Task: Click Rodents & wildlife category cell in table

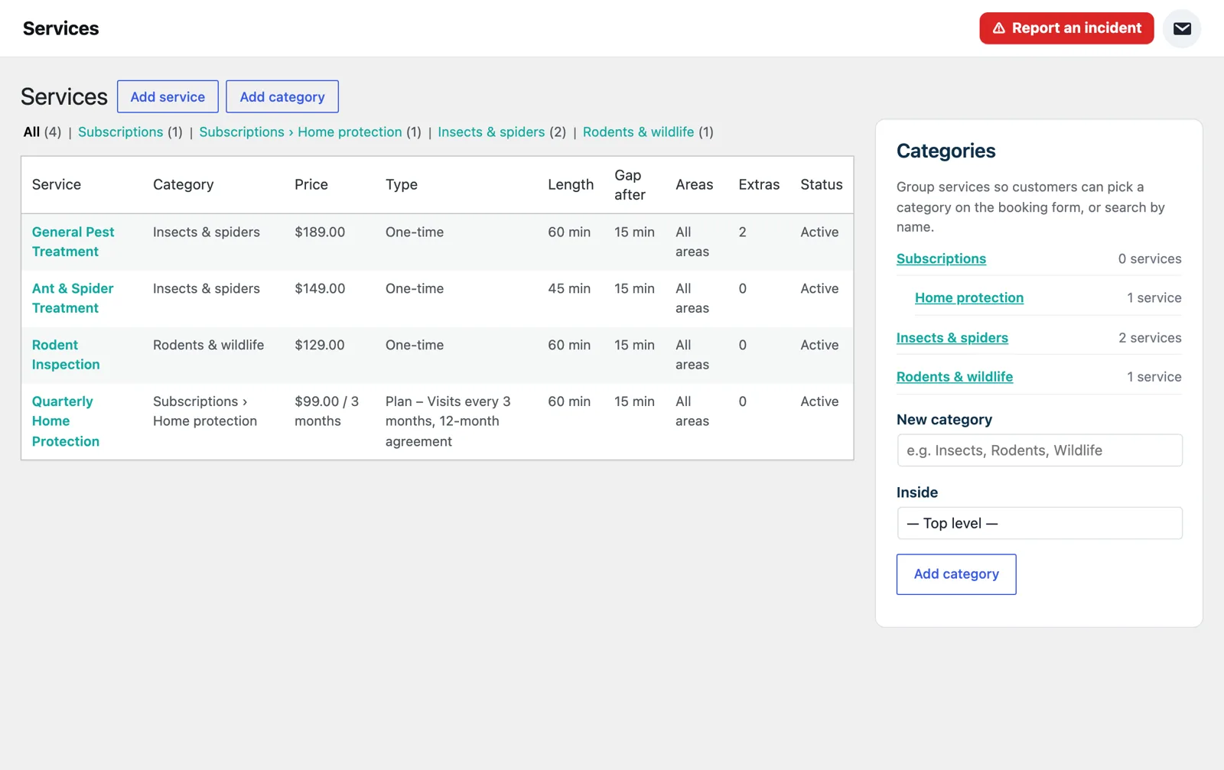Action: tap(208, 345)
